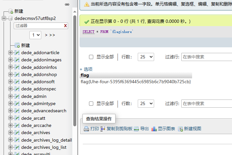The image size is (232, 155).
Task: Check the lower 显示全部 checkbox
Action: click(x=91, y=104)
